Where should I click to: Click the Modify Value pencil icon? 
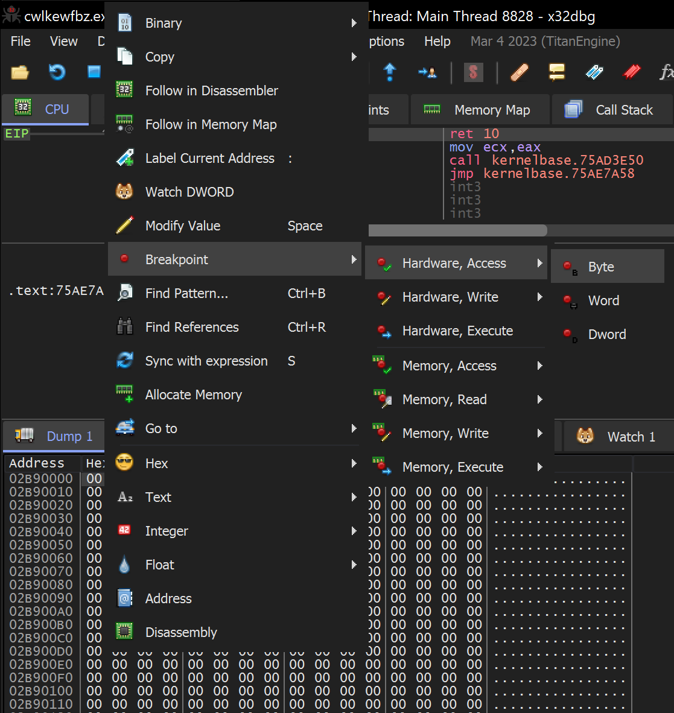coord(125,225)
